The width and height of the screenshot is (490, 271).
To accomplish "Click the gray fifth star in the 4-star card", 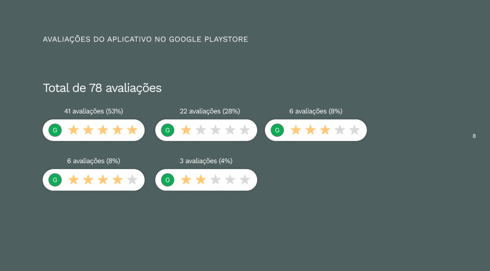I will click(132, 180).
